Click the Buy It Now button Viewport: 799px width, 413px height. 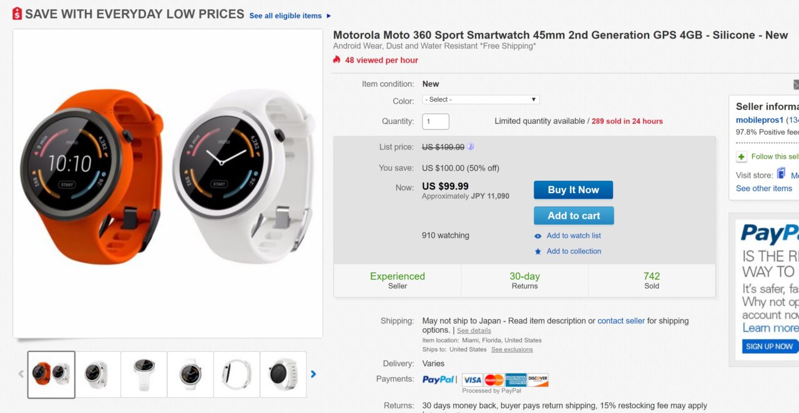coord(573,190)
